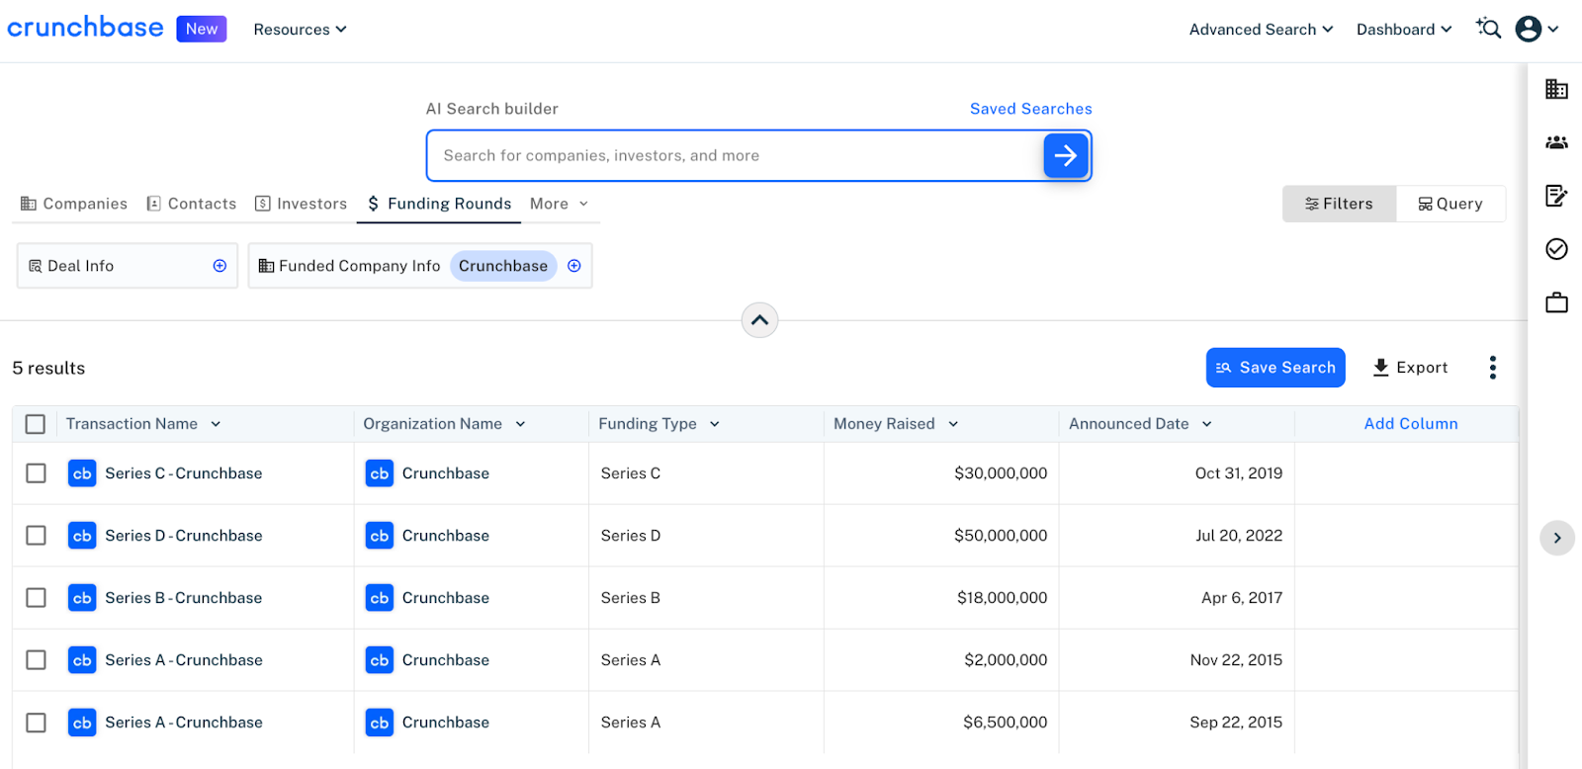
Task: Open notes edit icon in right sidebar
Action: tap(1556, 196)
